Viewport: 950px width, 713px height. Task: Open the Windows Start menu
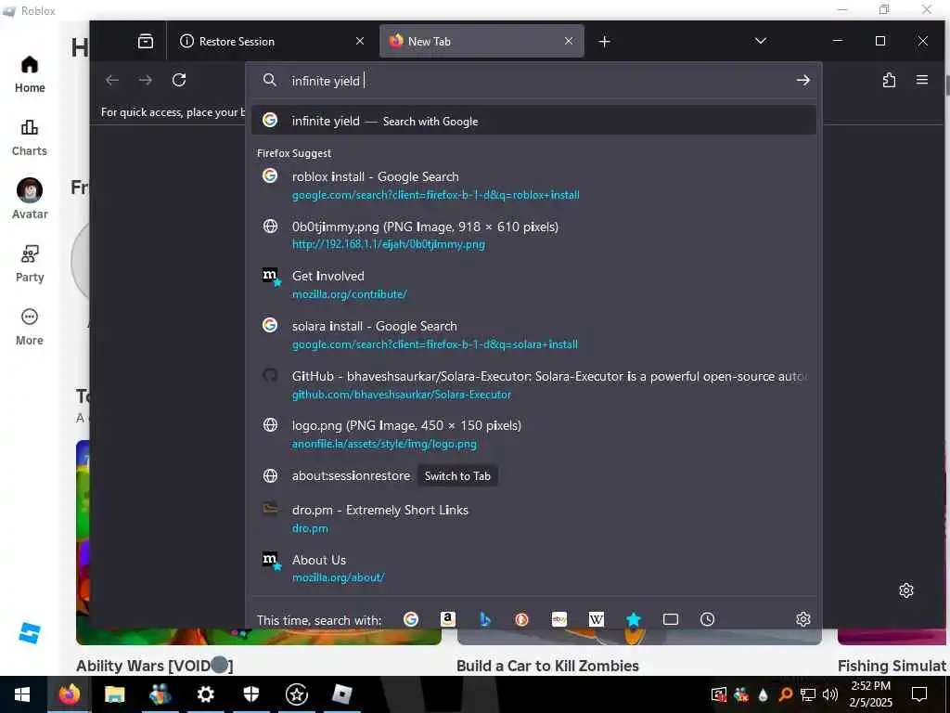[22, 694]
